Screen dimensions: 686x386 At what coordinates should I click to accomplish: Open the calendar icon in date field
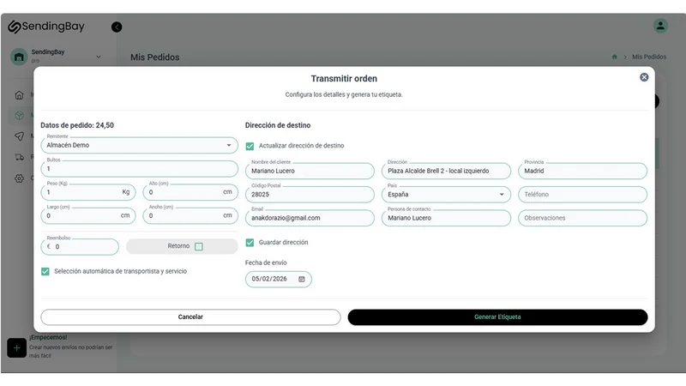point(302,280)
